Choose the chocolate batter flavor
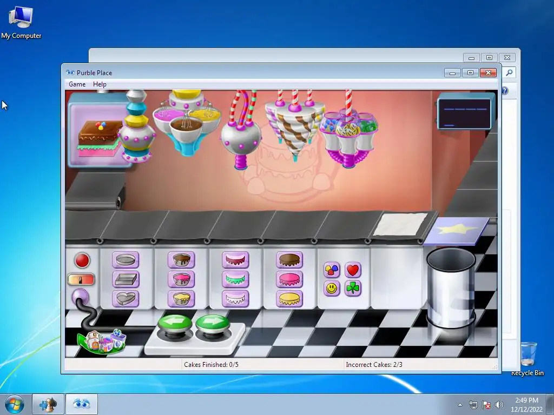The image size is (554, 415). pos(181,260)
